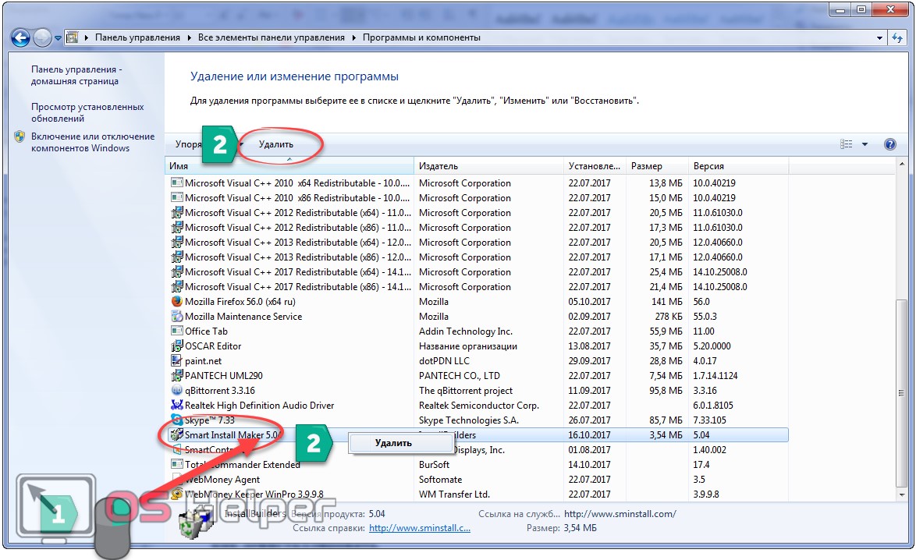Select the paint.net program icon
The width and height of the screenshot is (916, 560).
(177, 361)
